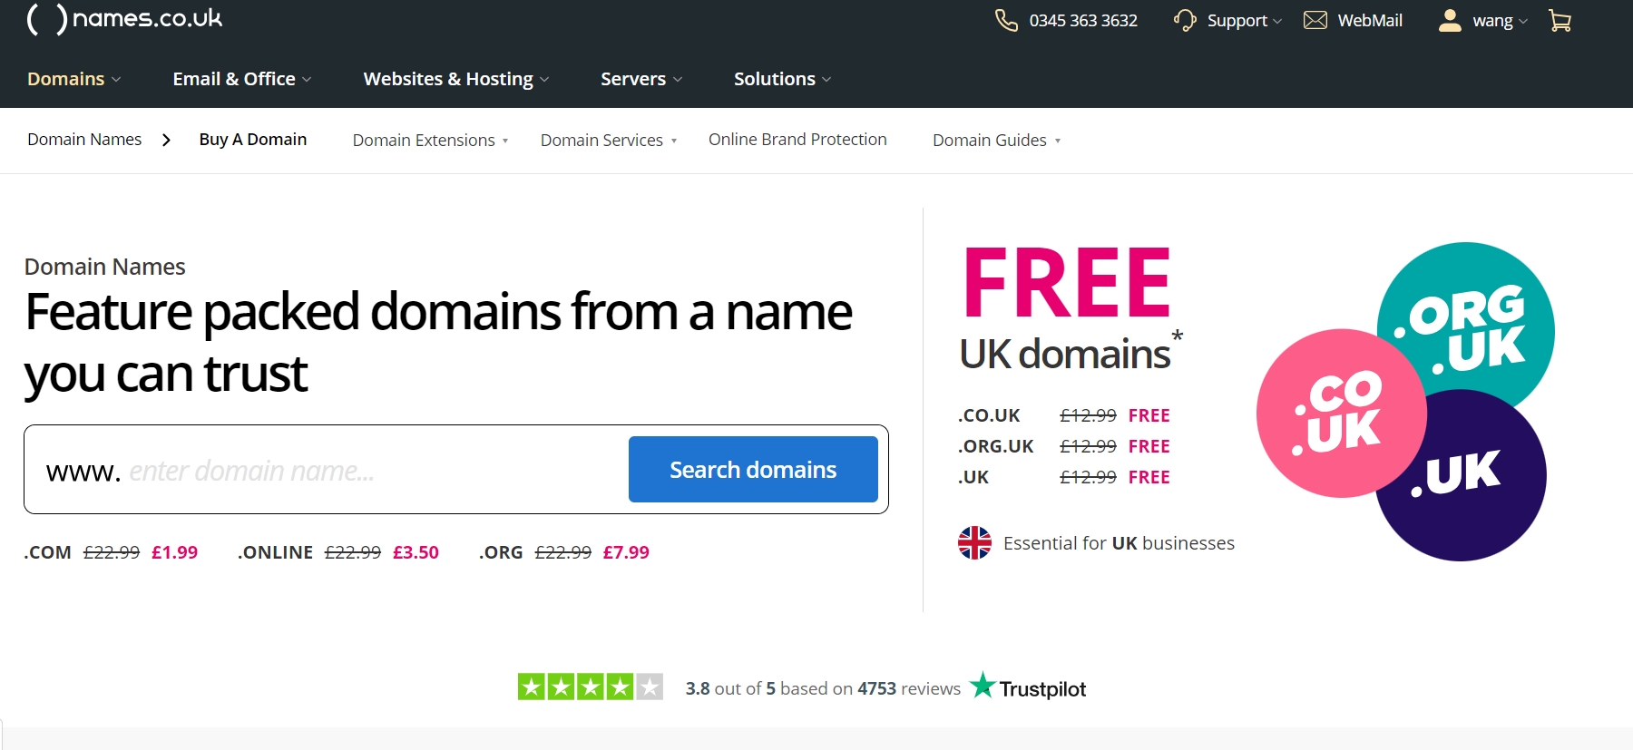Click the .CO.UK FREE offer row

[x=1064, y=415]
